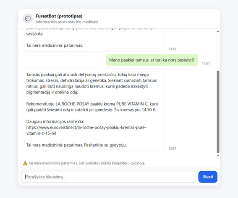Viewport: 238px width, 198px height.
Task: Click the yellow warning triangle icon
Action: point(25,163)
